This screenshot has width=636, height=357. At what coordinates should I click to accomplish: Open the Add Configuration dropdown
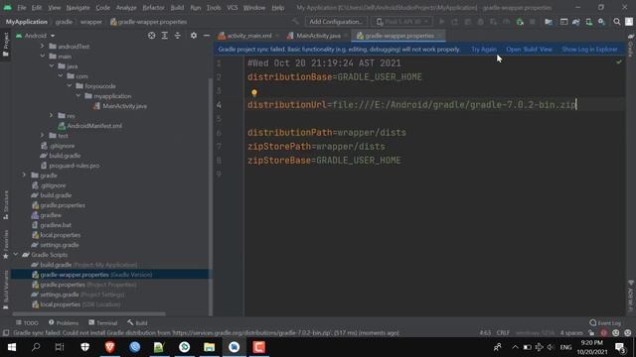pyautogui.click(x=336, y=22)
